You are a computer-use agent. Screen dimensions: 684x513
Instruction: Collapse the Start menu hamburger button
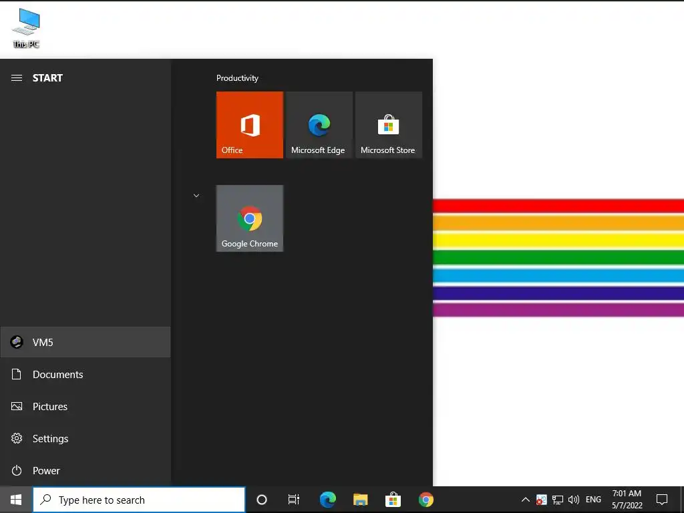pyautogui.click(x=17, y=78)
